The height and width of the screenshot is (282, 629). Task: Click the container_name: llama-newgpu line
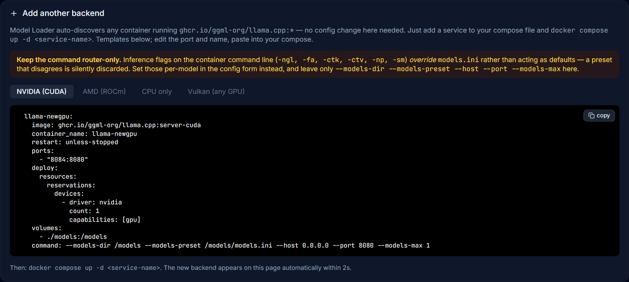pos(84,134)
